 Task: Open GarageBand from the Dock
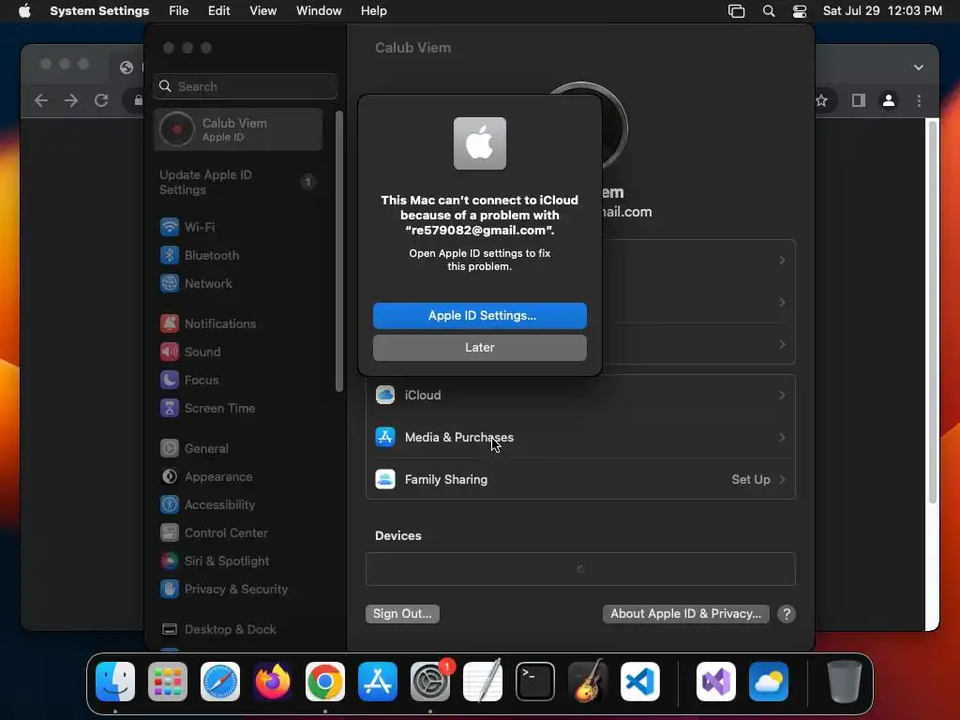click(588, 682)
